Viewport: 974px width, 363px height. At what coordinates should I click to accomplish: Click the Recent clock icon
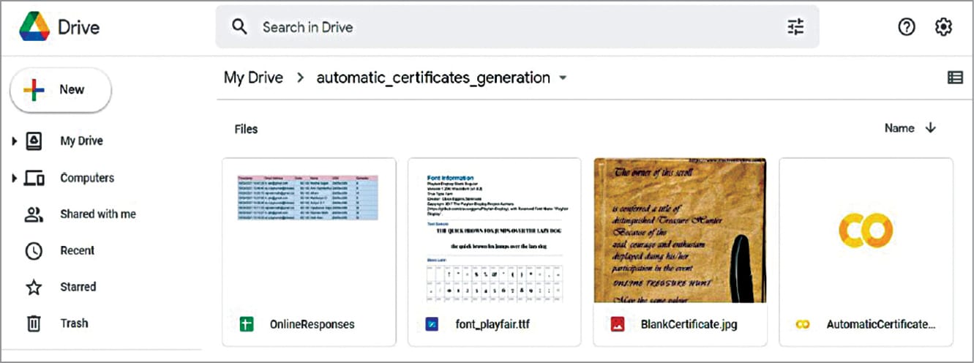34,251
